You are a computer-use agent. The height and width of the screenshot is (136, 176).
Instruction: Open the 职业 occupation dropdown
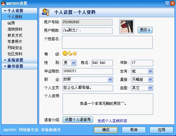pos(110,80)
